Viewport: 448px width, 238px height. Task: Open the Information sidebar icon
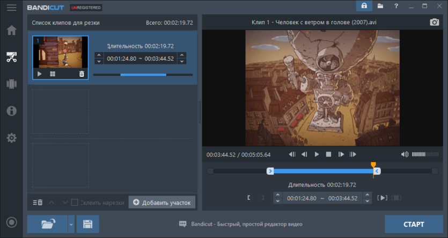coord(11,111)
